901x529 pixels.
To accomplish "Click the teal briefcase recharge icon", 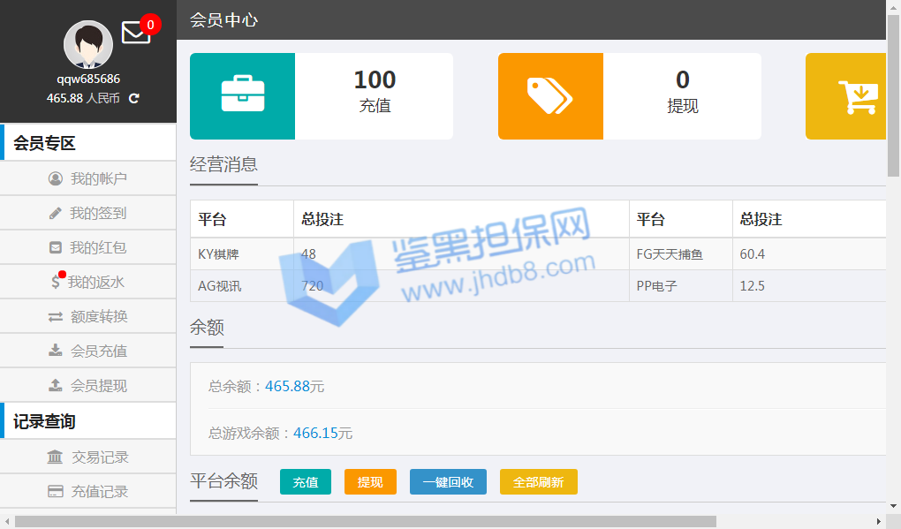I will click(242, 95).
